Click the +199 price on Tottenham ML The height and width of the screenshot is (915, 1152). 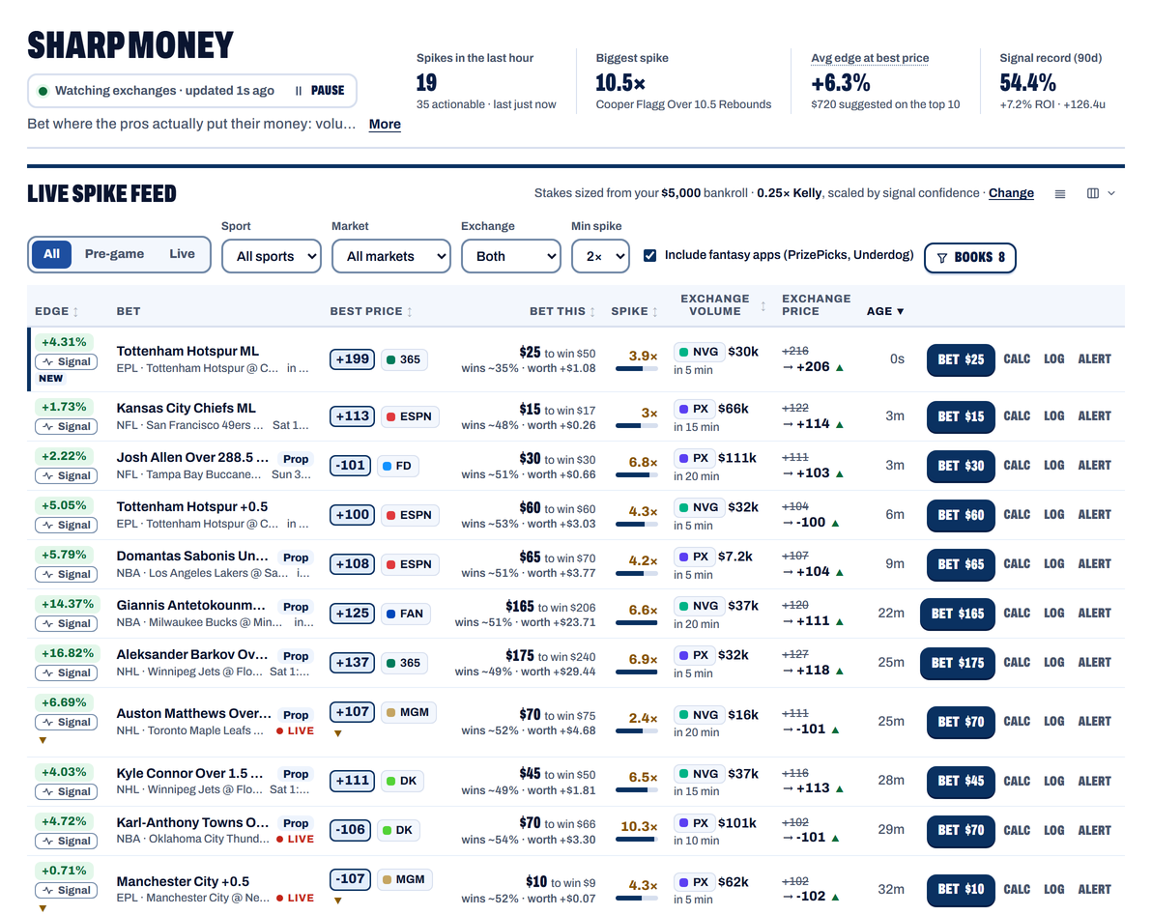[x=352, y=359]
